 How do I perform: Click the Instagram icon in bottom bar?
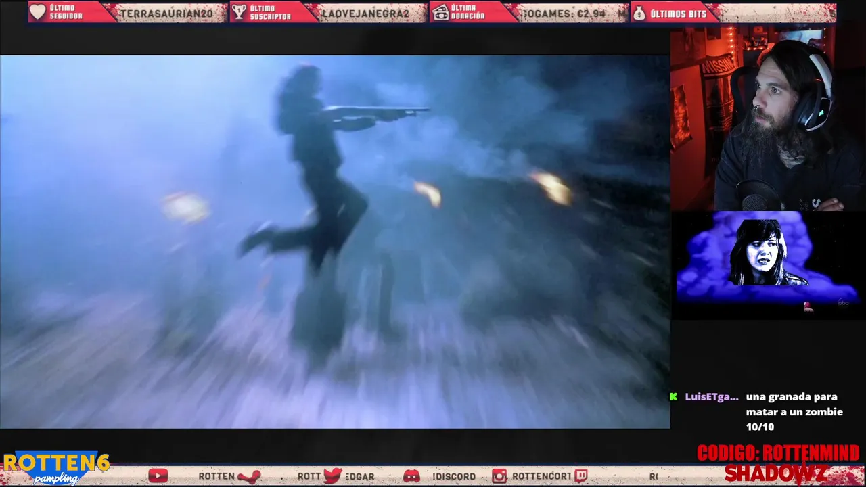pos(499,476)
